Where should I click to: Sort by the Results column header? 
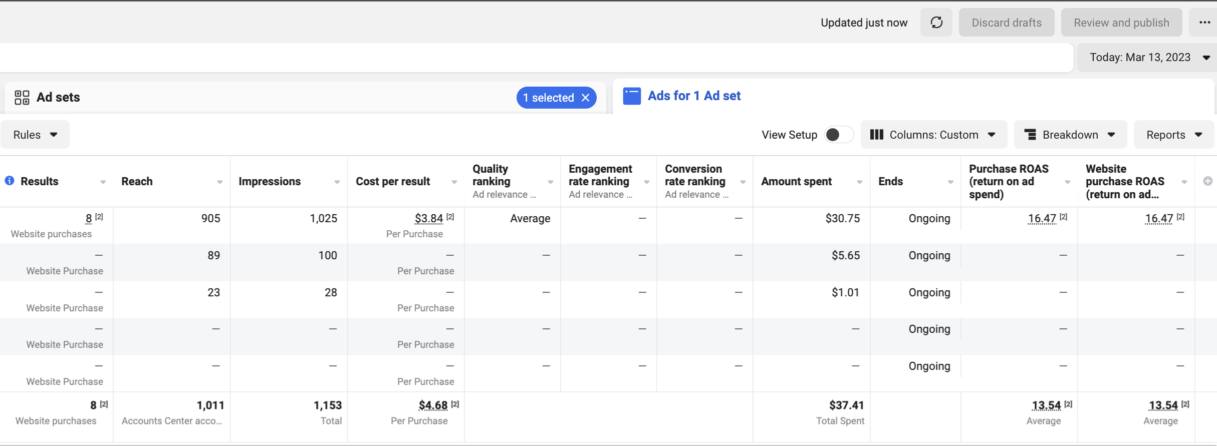[x=40, y=181]
